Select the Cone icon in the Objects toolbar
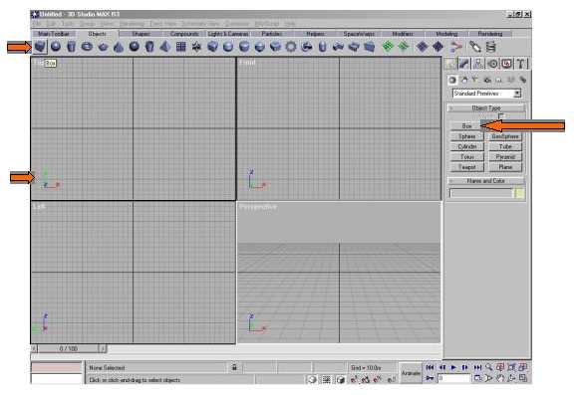Viewport: 582px width, 395px height. coord(119,47)
